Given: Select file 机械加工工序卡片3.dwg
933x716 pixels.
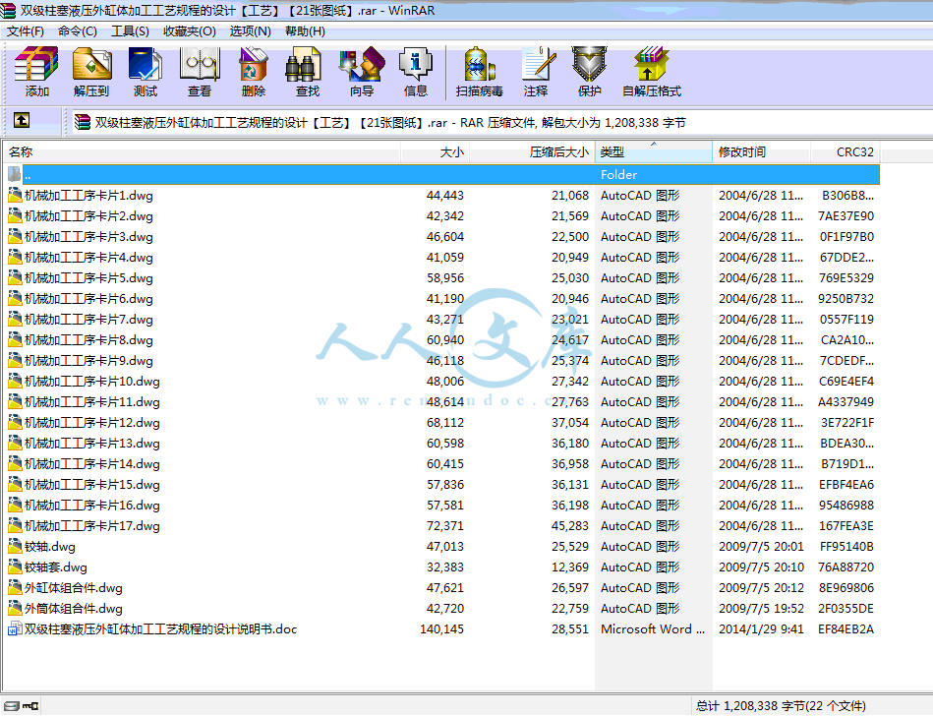Looking at the screenshot, I should tap(88, 237).
